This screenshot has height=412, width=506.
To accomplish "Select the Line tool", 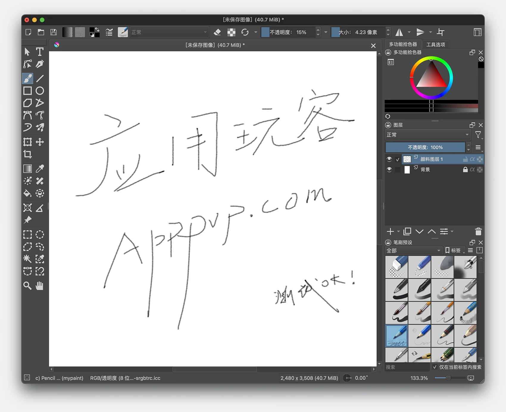I will 40,79.
